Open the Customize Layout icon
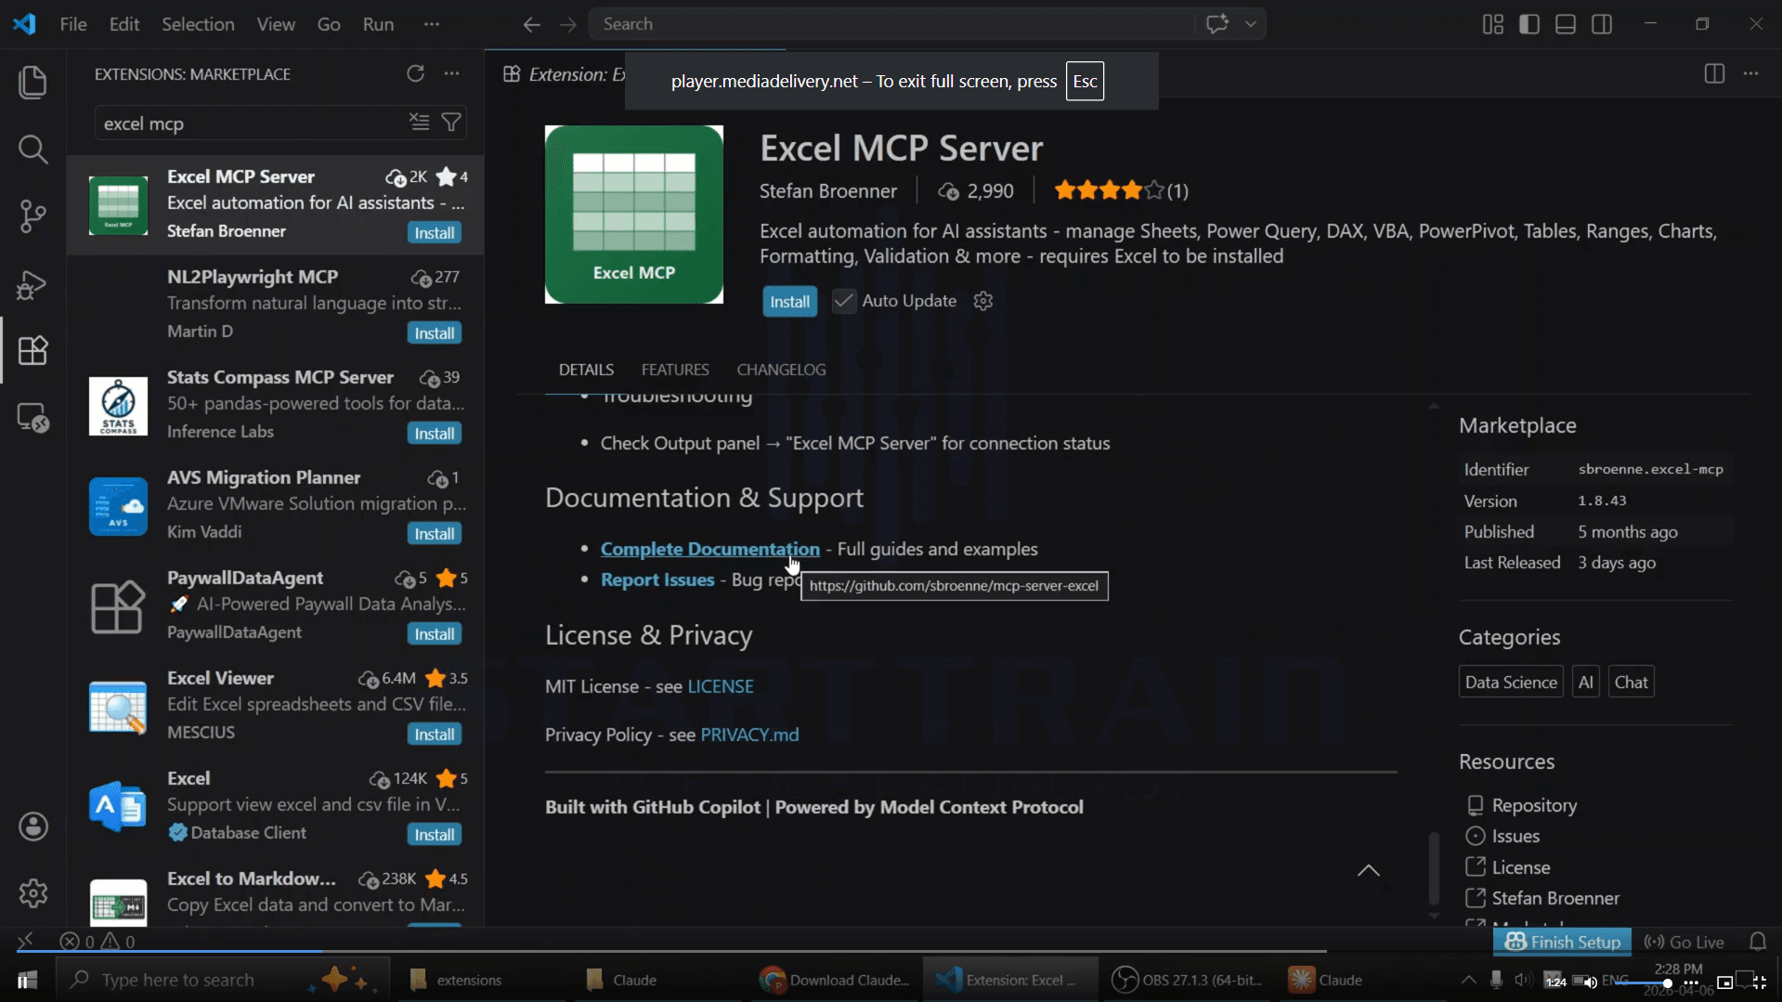Image resolution: width=1782 pixels, height=1002 pixels. (1493, 24)
